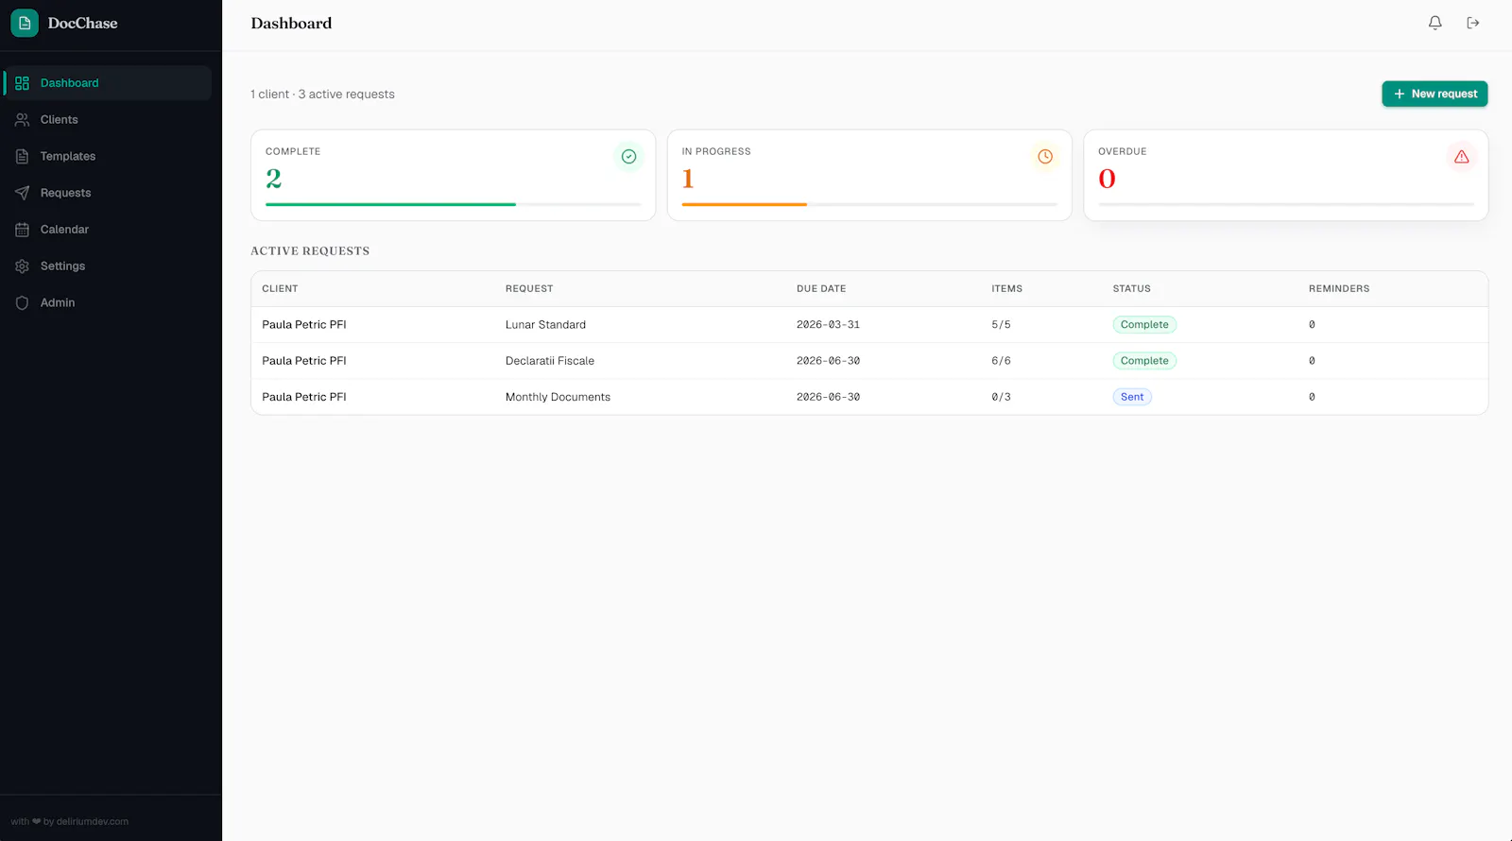Image resolution: width=1512 pixels, height=841 pixels.
Task: Click Complete badge in Declaratii Fiscale row
Action: coord(1144,361)
